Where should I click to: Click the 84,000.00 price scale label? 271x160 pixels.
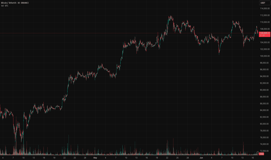tap(265, 110)
